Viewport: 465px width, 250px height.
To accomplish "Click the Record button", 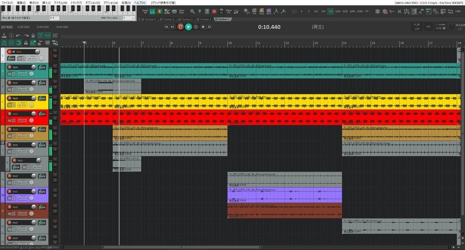I will [181, 27].
